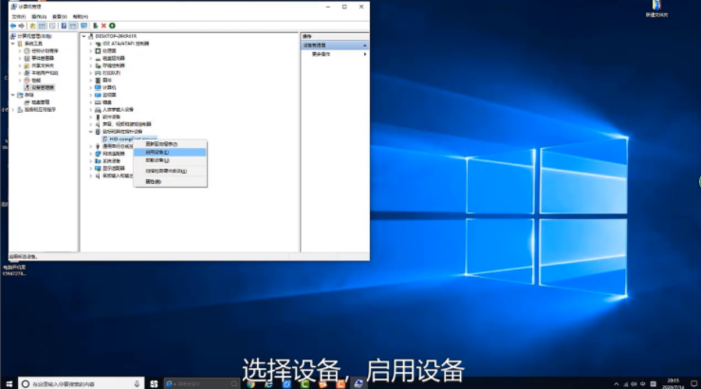Select the 处理器 processor icon in device tree

click(98, 51)
